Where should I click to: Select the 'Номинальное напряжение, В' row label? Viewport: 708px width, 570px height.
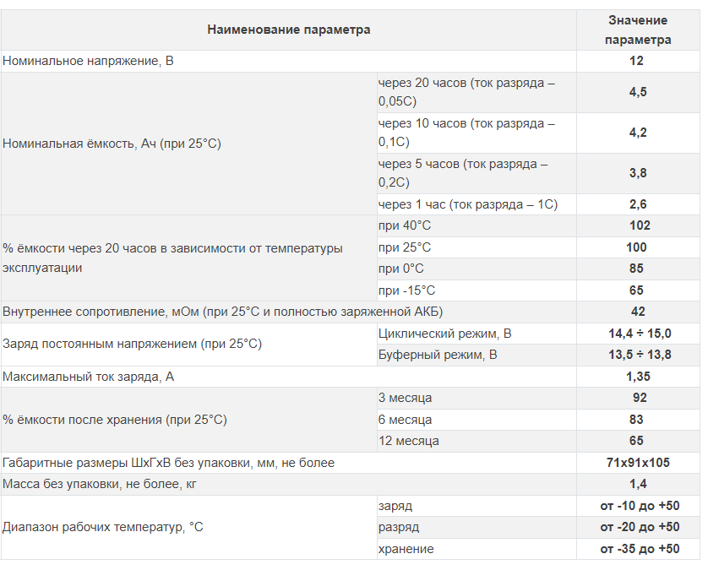click(x=90, y=61)
